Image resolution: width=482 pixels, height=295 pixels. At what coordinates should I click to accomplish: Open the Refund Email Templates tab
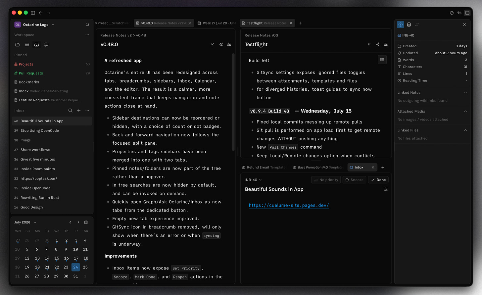pyautogui.click(x=264, y=168)
